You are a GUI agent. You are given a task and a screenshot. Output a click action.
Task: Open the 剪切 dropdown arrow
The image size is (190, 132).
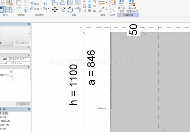41,4
